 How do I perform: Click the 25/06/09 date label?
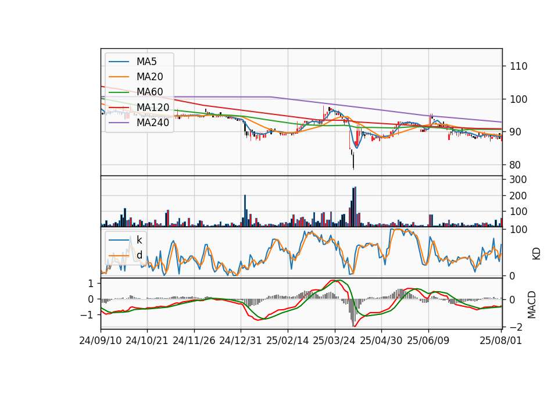[x=428, y=341]
